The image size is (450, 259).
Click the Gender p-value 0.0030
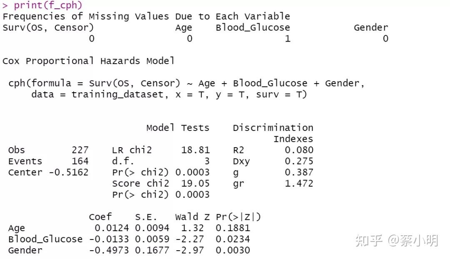(x=233, y=250)
